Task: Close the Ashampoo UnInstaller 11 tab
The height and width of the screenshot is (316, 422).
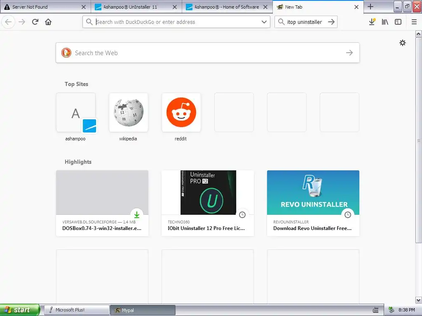Action: click(175, 7)
